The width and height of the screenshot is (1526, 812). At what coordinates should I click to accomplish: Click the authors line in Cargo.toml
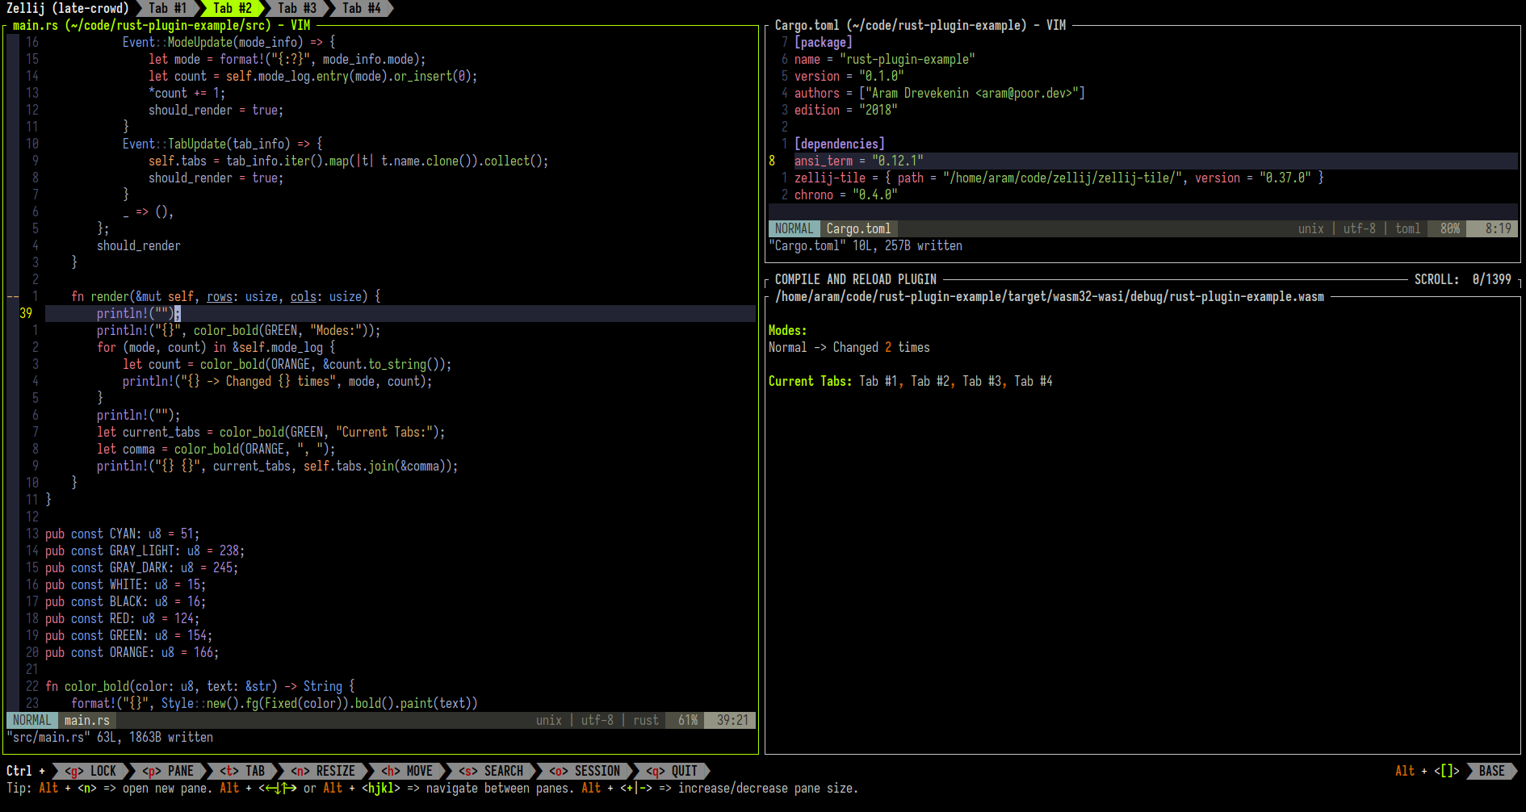click(940, 93)
